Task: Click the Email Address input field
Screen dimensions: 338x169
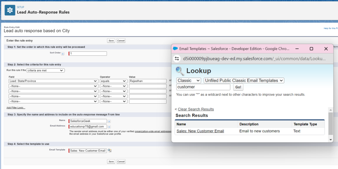Action: coord(88,126)
